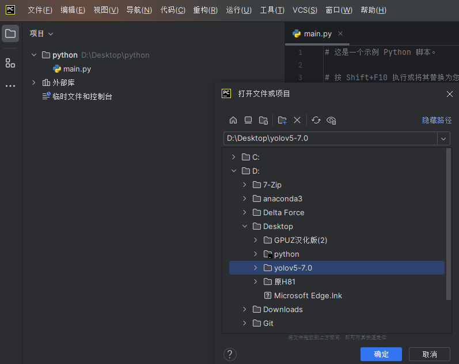Click the 隐藏路径 link
The height and width of the screenshot is (364, 459).
[x=437, y=120]
